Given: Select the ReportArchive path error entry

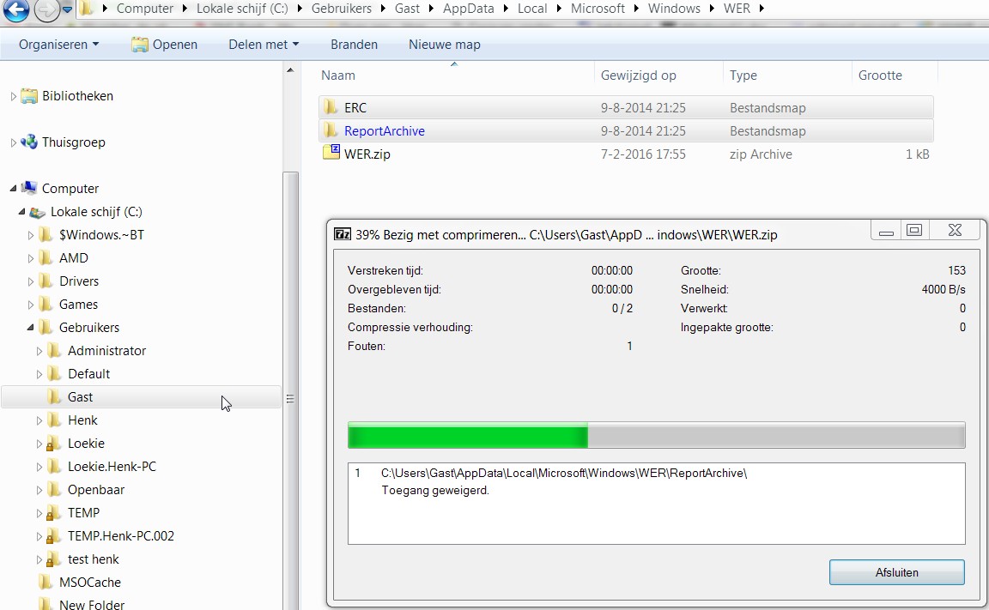Looking at the screenshot, I should pos(563,474).
